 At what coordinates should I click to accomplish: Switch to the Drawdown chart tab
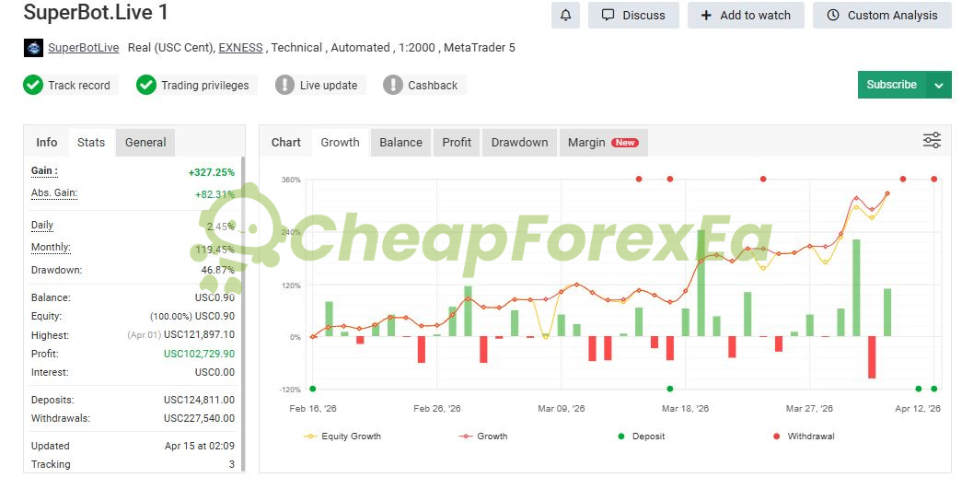[519, 143]
